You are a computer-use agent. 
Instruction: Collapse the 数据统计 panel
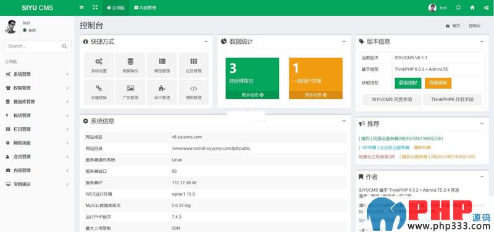click(344, 41)
